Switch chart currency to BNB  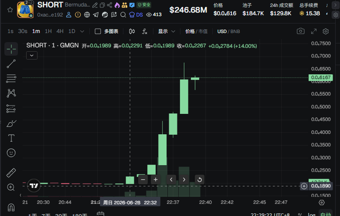235,31
